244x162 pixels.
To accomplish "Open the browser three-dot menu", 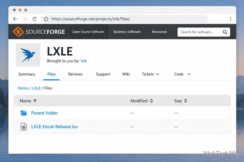I will [x=231, y=19].
